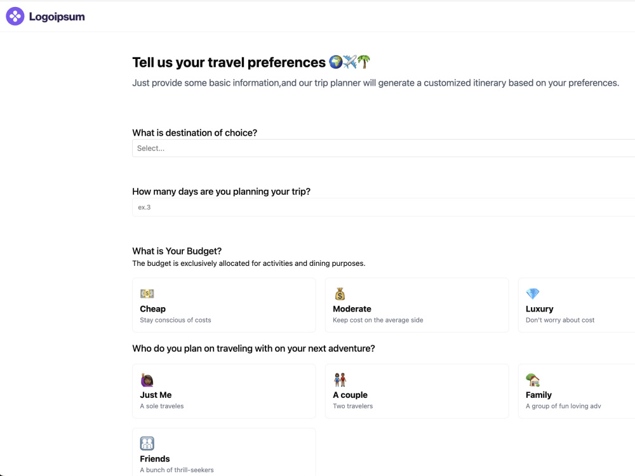635x476 pixels.
Task: Choose the Moderate budget card
Action: pos(417,305)
